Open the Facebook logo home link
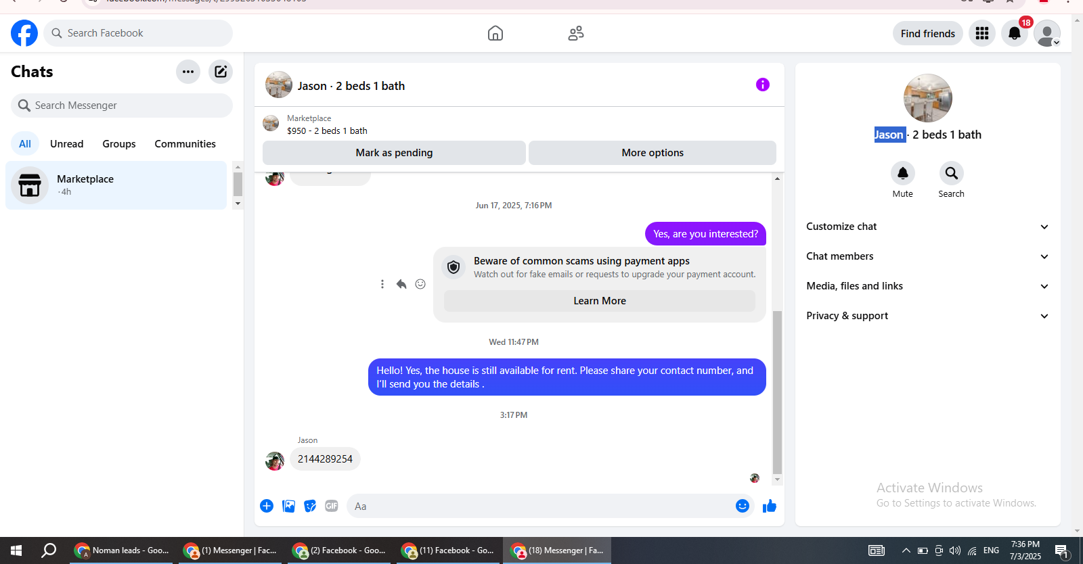The image size is (1083, 564). (x=24, y=33)
